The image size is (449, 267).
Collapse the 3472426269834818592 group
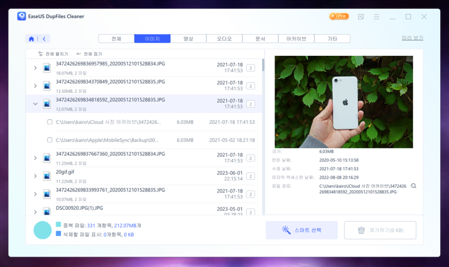click(35, 104)
